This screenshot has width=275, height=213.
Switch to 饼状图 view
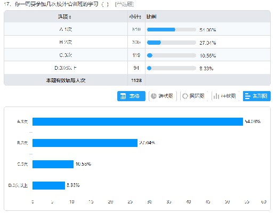pos(163,96)
